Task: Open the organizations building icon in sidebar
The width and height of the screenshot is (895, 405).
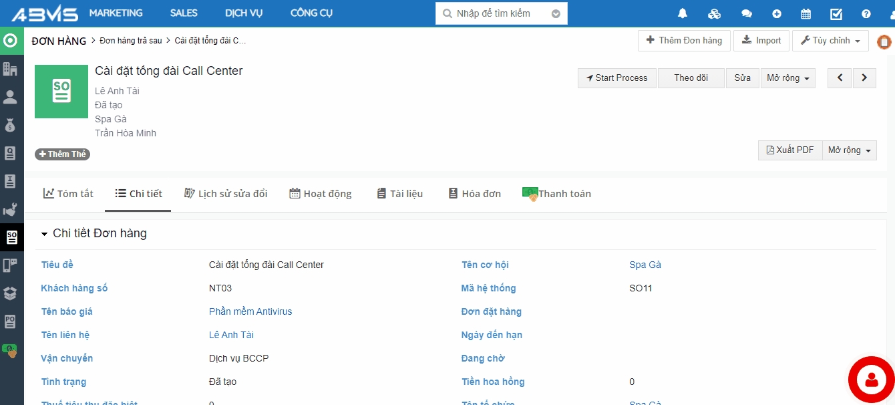Action: pos(11,69)
